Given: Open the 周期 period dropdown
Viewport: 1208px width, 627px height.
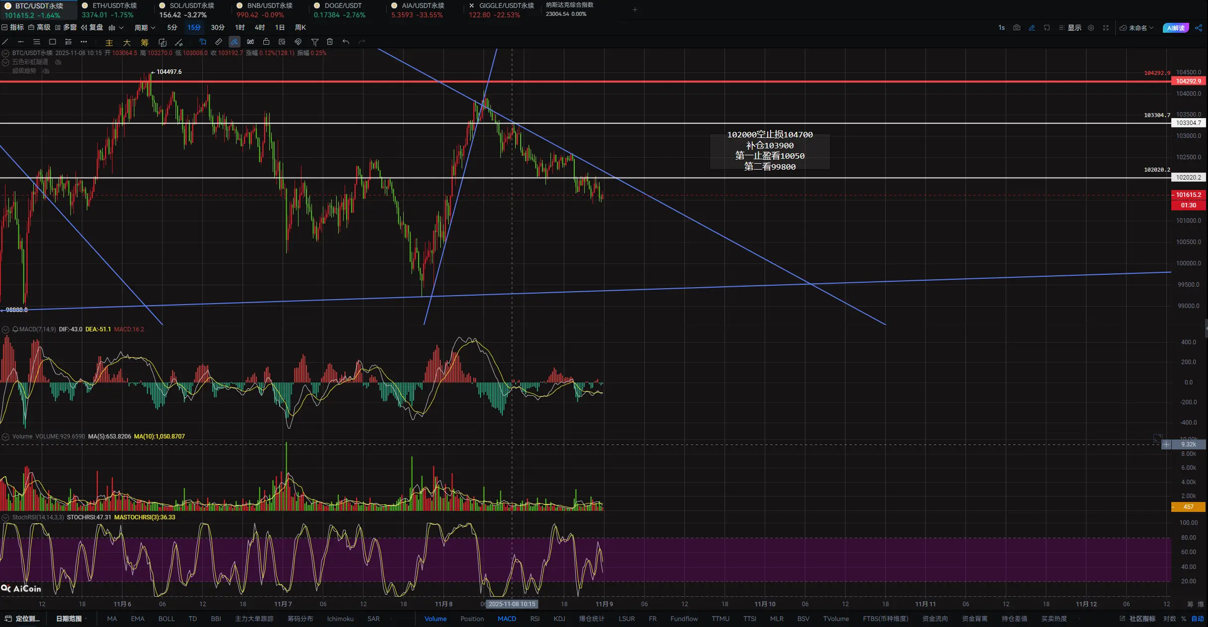Looking at the screenshot, I should [145, 28].
